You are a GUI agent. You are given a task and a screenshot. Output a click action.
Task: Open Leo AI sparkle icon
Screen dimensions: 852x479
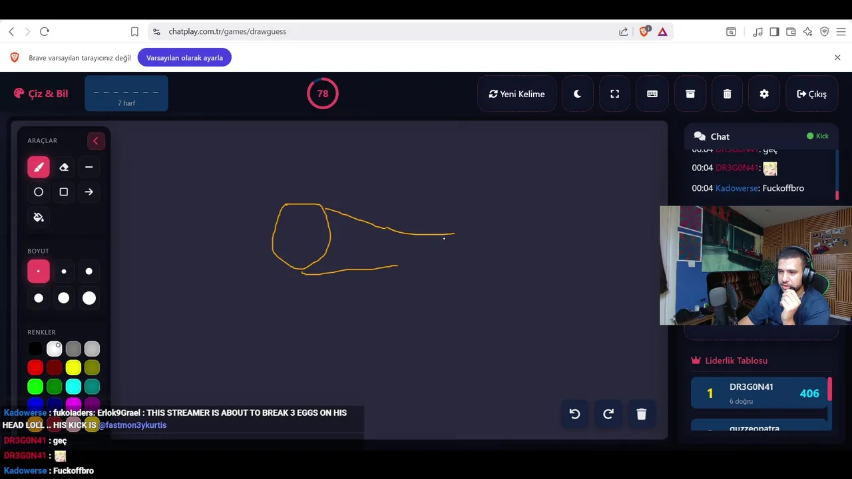pos(807,31)
